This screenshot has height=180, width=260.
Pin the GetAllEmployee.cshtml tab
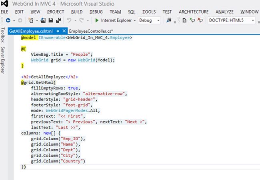point(58,31)
